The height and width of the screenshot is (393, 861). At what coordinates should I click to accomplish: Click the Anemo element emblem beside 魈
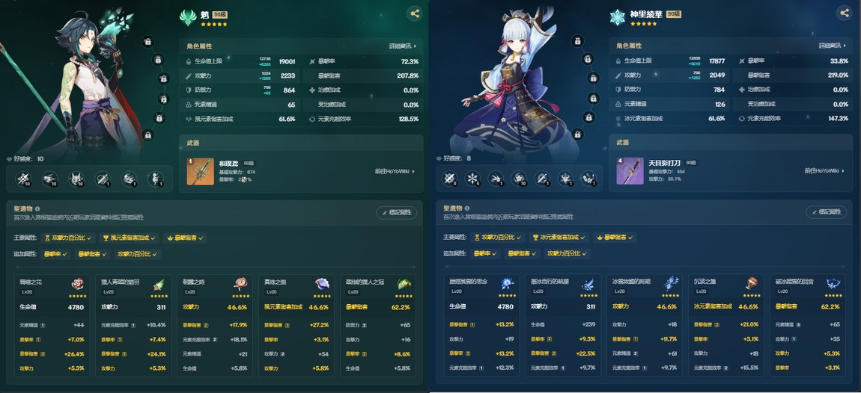pyautogui.click(x=188, y=17)
